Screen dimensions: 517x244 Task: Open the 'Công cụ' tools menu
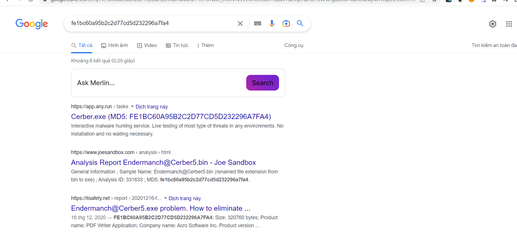point(294,45)
